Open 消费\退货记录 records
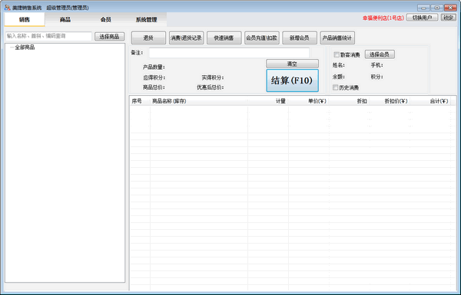 coord(186,38)
